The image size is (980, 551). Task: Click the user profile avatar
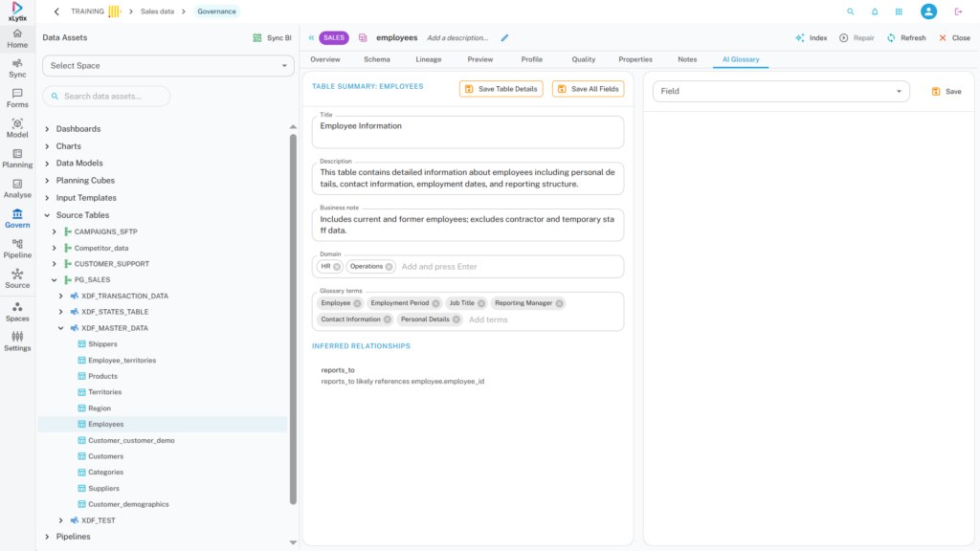point(928,11)
